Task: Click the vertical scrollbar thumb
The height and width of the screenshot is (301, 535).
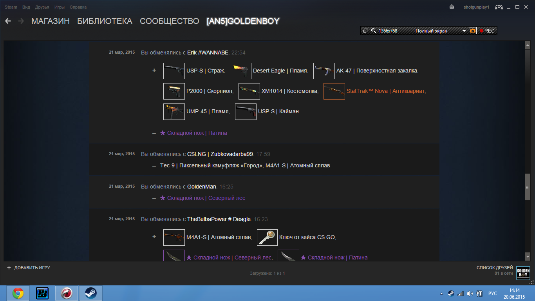Action: point(528,187)
